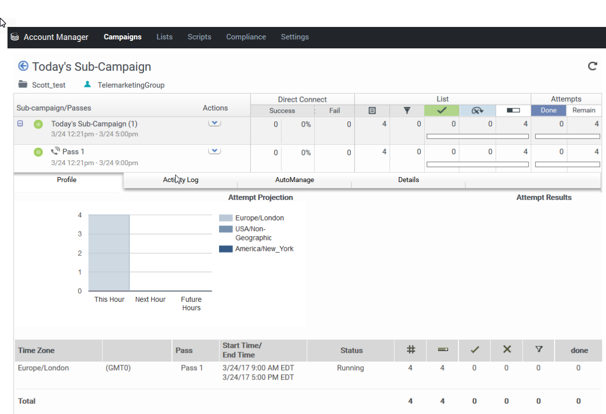The image size is (606, 414).
Task: Click the TelemarketingGroup link
Action: pyautogui.click(x=131, y=85)
